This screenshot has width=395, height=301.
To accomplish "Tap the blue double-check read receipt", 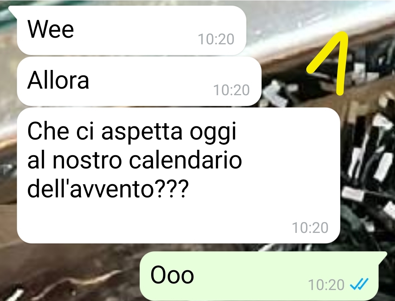I will tap(359, 284).
